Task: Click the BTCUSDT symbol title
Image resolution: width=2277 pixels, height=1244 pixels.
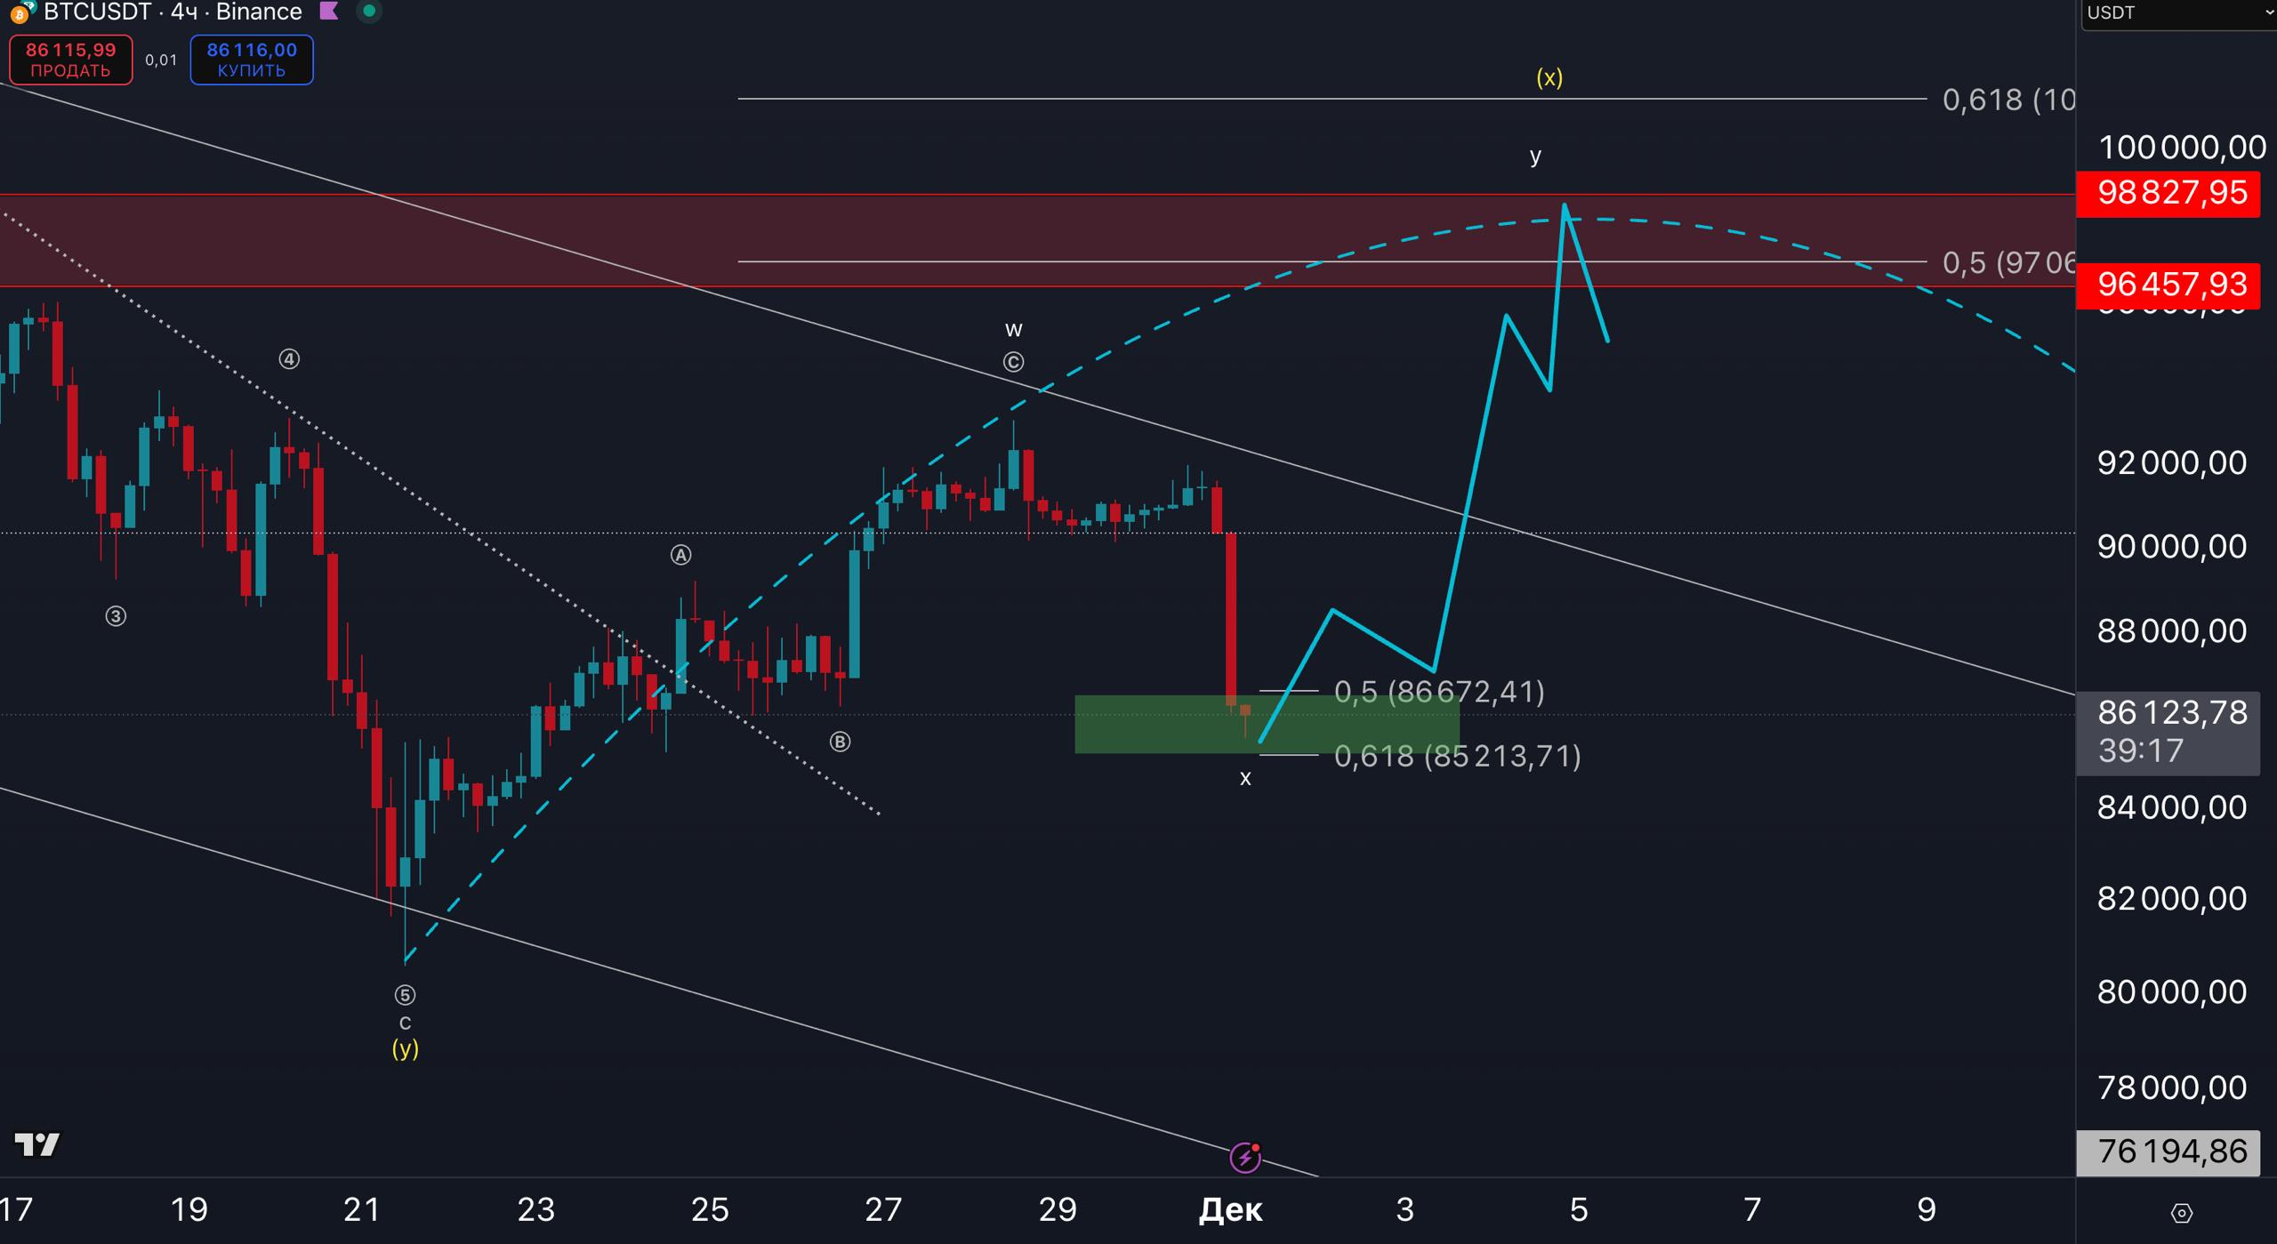Action: click(x=98, y=12)
